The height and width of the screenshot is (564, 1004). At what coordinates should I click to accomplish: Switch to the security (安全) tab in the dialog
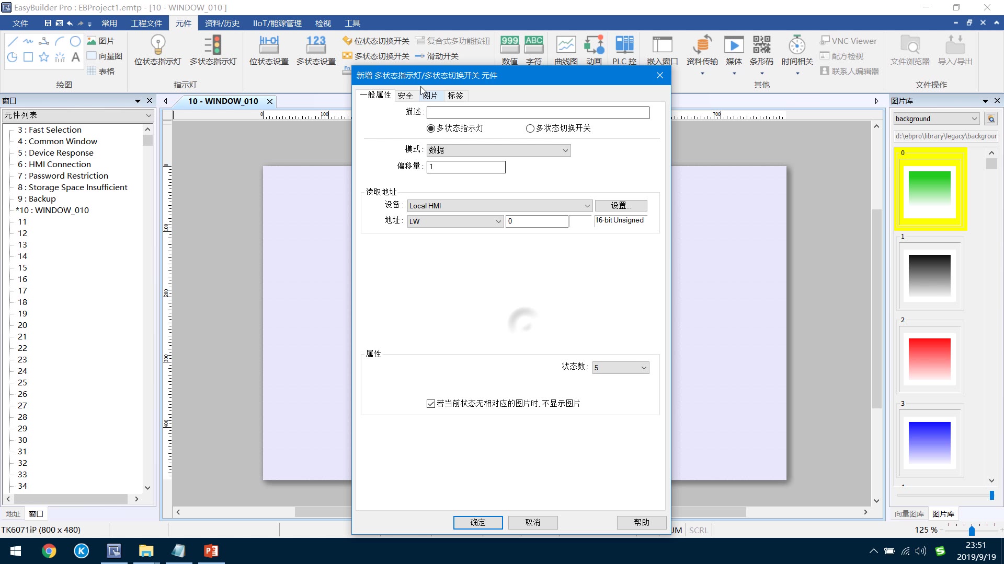pos(405,96)
